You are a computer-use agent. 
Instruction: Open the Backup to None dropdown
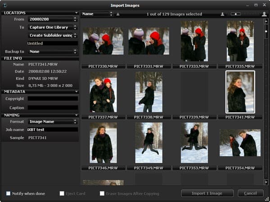click(53, 52)
